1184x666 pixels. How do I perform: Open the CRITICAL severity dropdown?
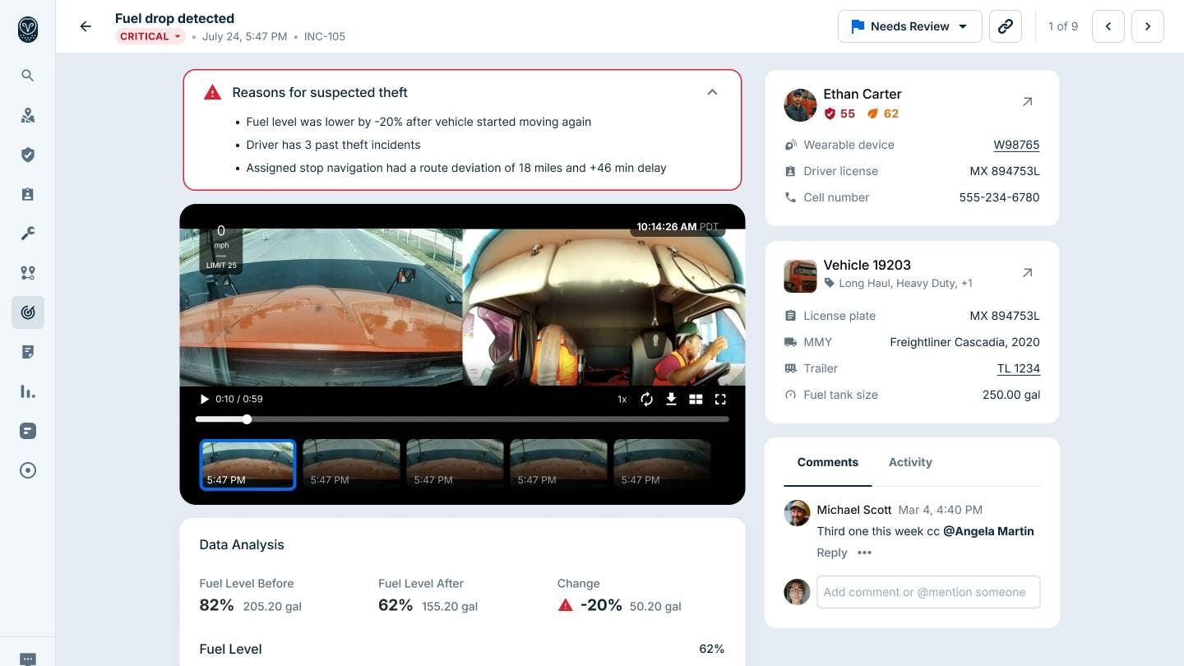150,36
